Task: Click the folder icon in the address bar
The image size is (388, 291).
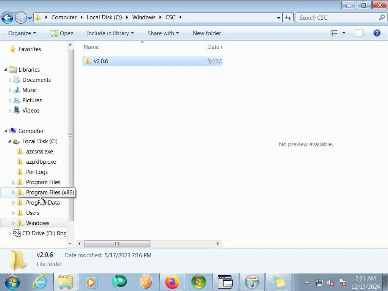Action: [38, 17]
